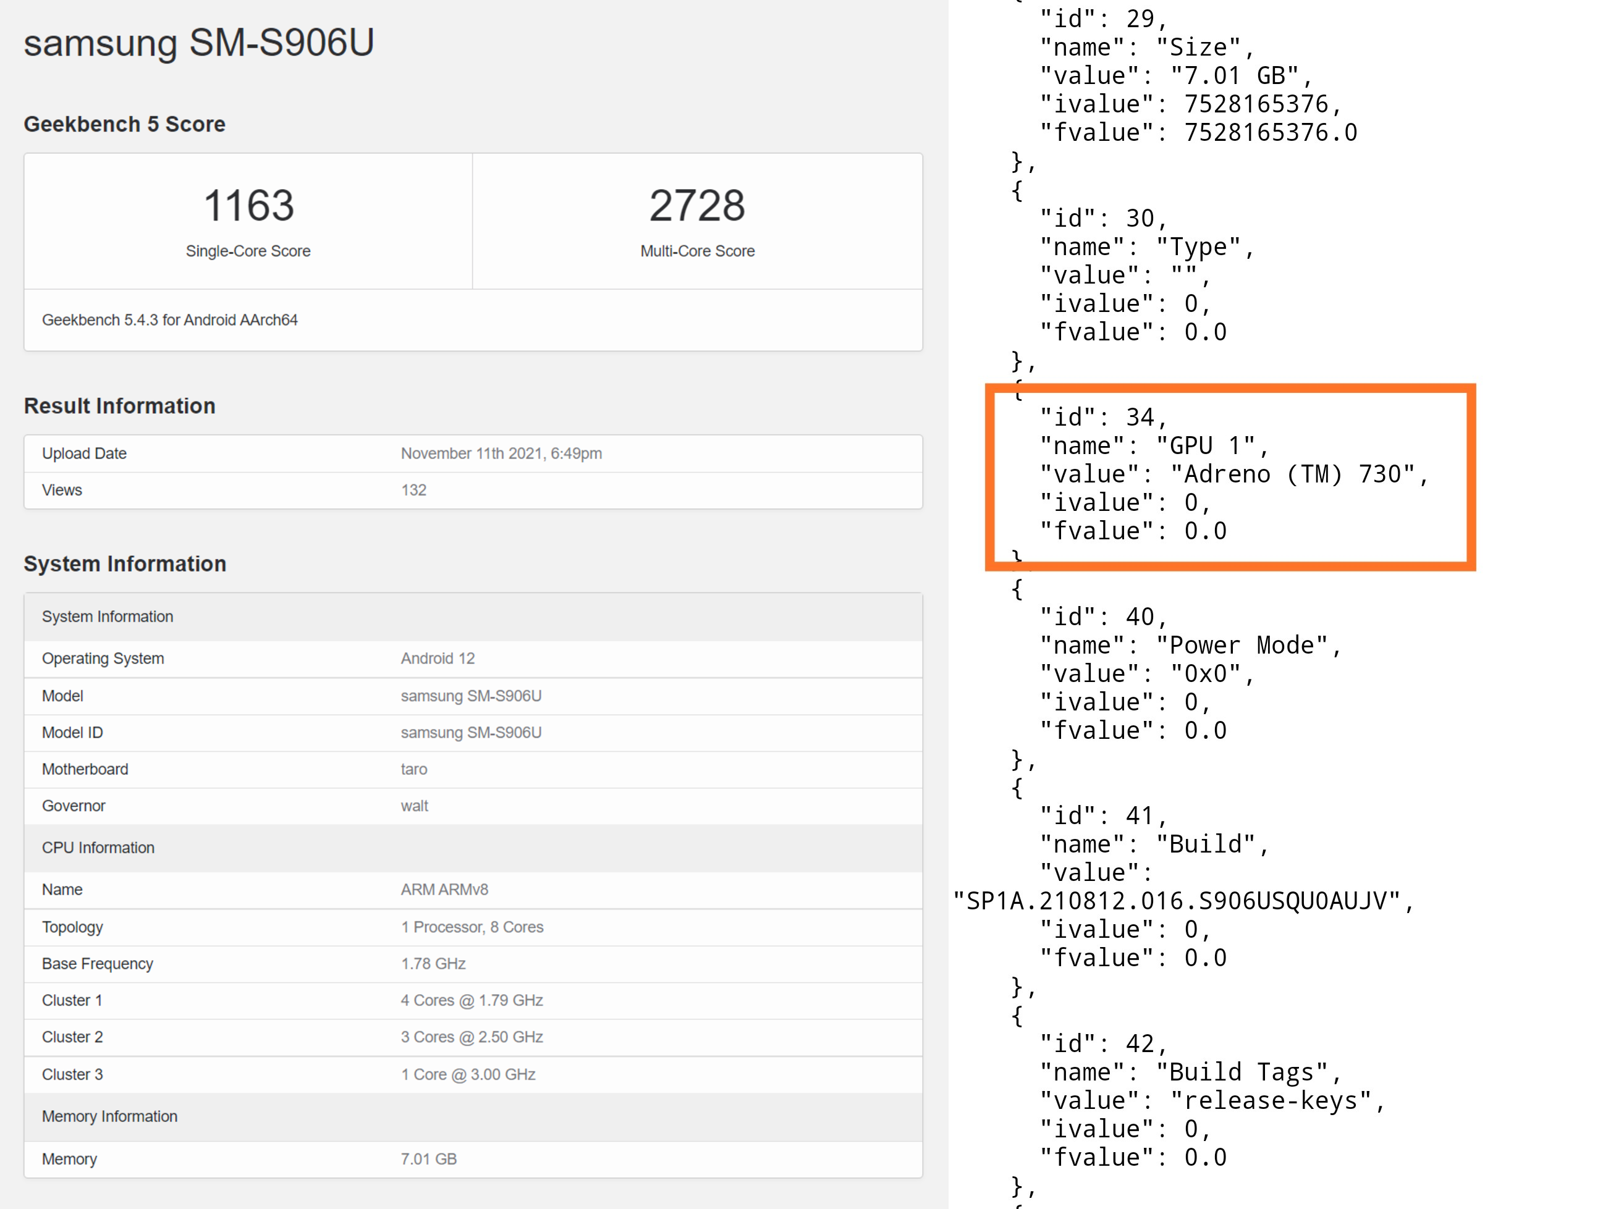Click the System Information table header row
This screenshot has height=1209, width=1616.
coord(473,617)
